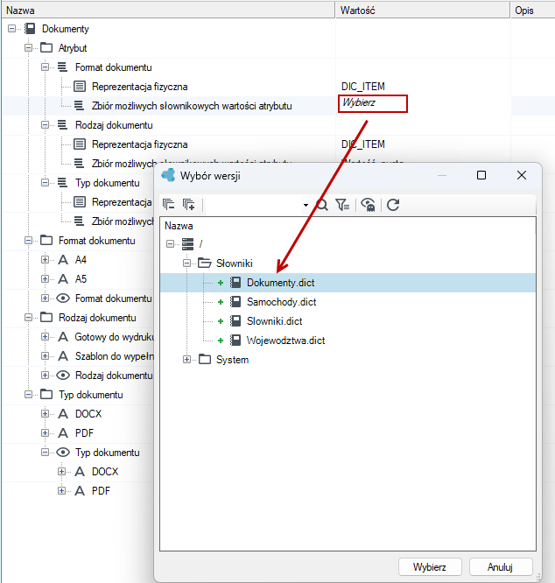
Task: Click the A5 attribute letter icon
Action: 63,279
